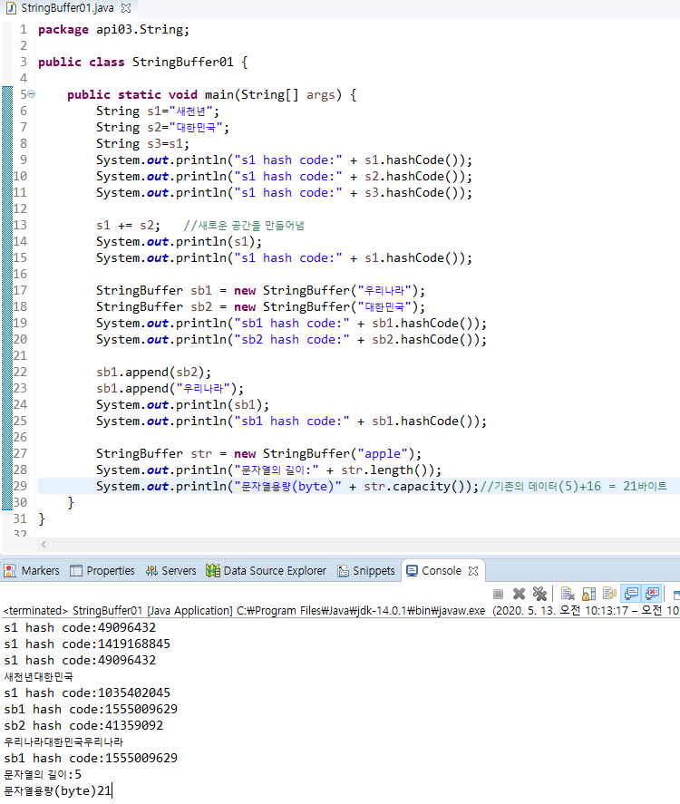Screen dimensions: 680x804
Task: Click line number 29 in editor gutter
Action: point(20,486)
